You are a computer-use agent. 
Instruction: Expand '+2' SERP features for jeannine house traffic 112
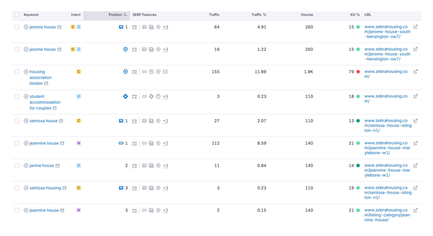pyautogui.click(x=165, y=143)
